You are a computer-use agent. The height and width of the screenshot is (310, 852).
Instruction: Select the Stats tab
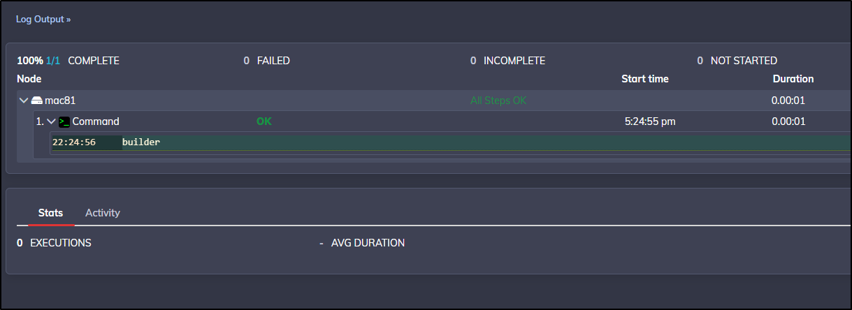tap(51, 213)
